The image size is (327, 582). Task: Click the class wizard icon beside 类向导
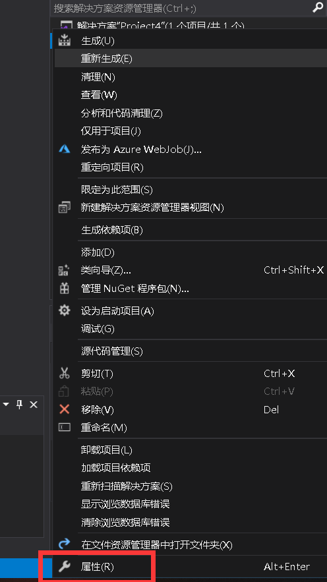(x=64, y=270)
